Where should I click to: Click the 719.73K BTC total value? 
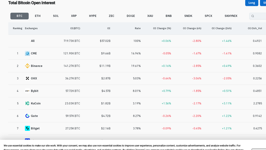[72, 41]
